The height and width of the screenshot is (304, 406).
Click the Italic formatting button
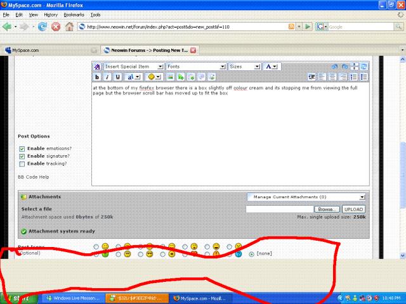(107, 77)
